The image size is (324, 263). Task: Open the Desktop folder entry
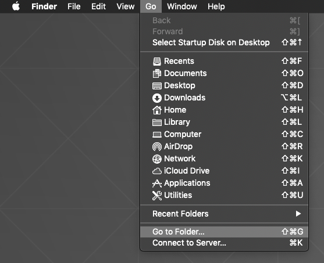tap(224, 85)
